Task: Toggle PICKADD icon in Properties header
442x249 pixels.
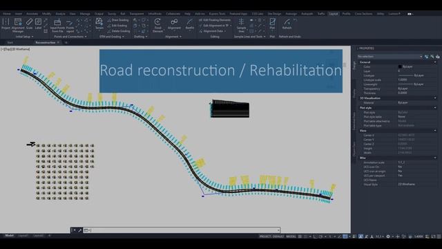Action: (x=427, y=57)
